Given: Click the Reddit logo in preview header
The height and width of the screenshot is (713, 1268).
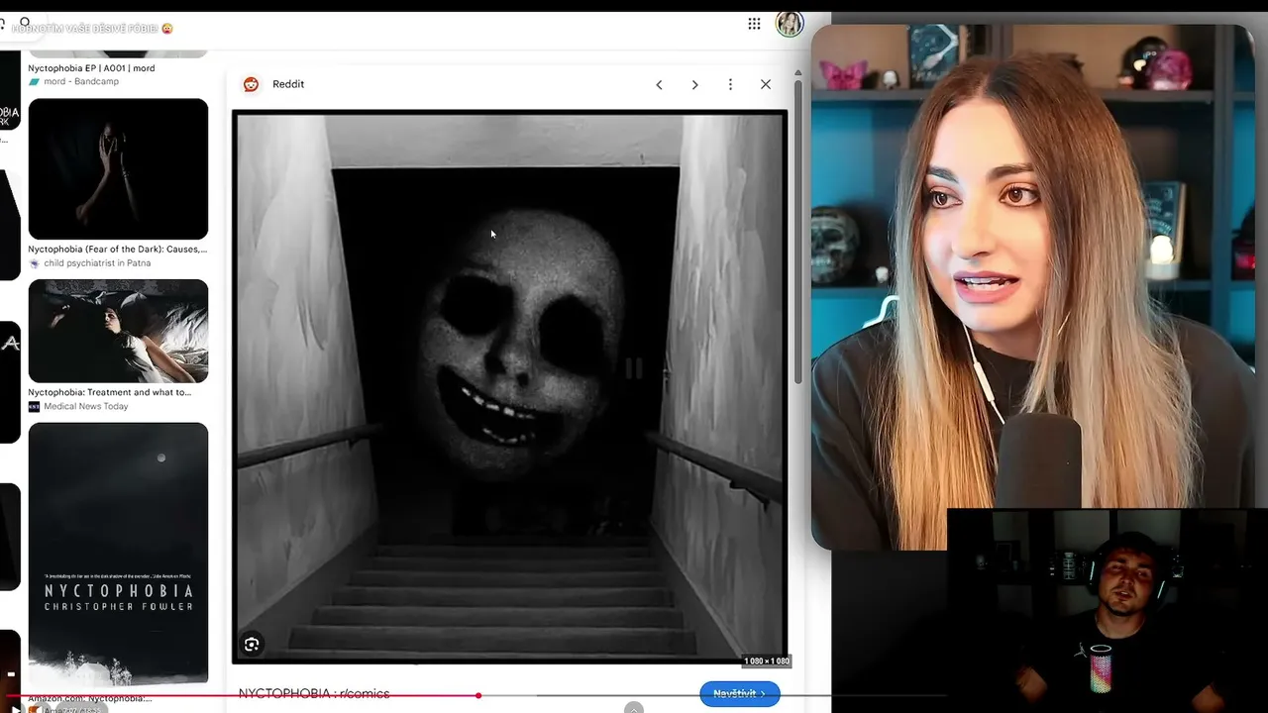Looking at the screenshot, I should (252, 84).
